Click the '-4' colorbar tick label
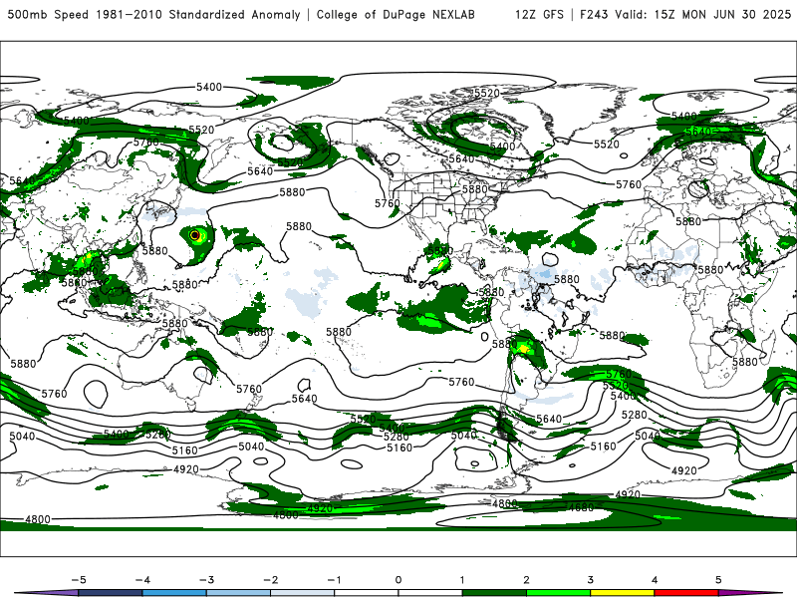This screenshot has width=797, height=598. tap(142, 580)
